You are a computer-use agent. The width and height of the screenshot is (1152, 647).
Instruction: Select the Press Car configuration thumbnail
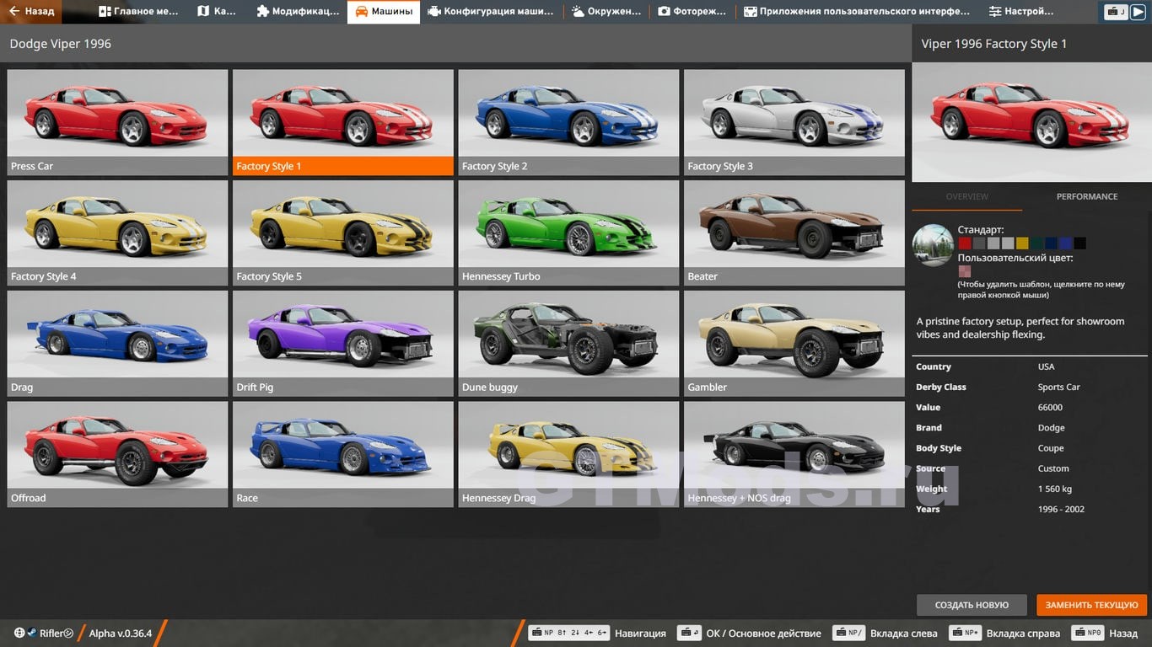tap(117, 122)
